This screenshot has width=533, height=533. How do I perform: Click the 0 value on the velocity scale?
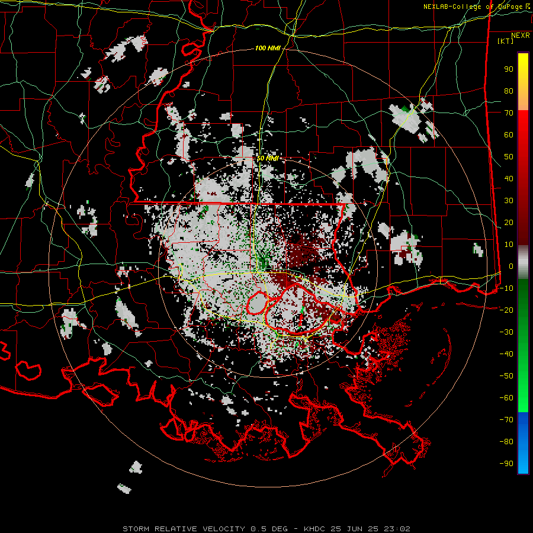pyautogui.click(x=511, y=266)
